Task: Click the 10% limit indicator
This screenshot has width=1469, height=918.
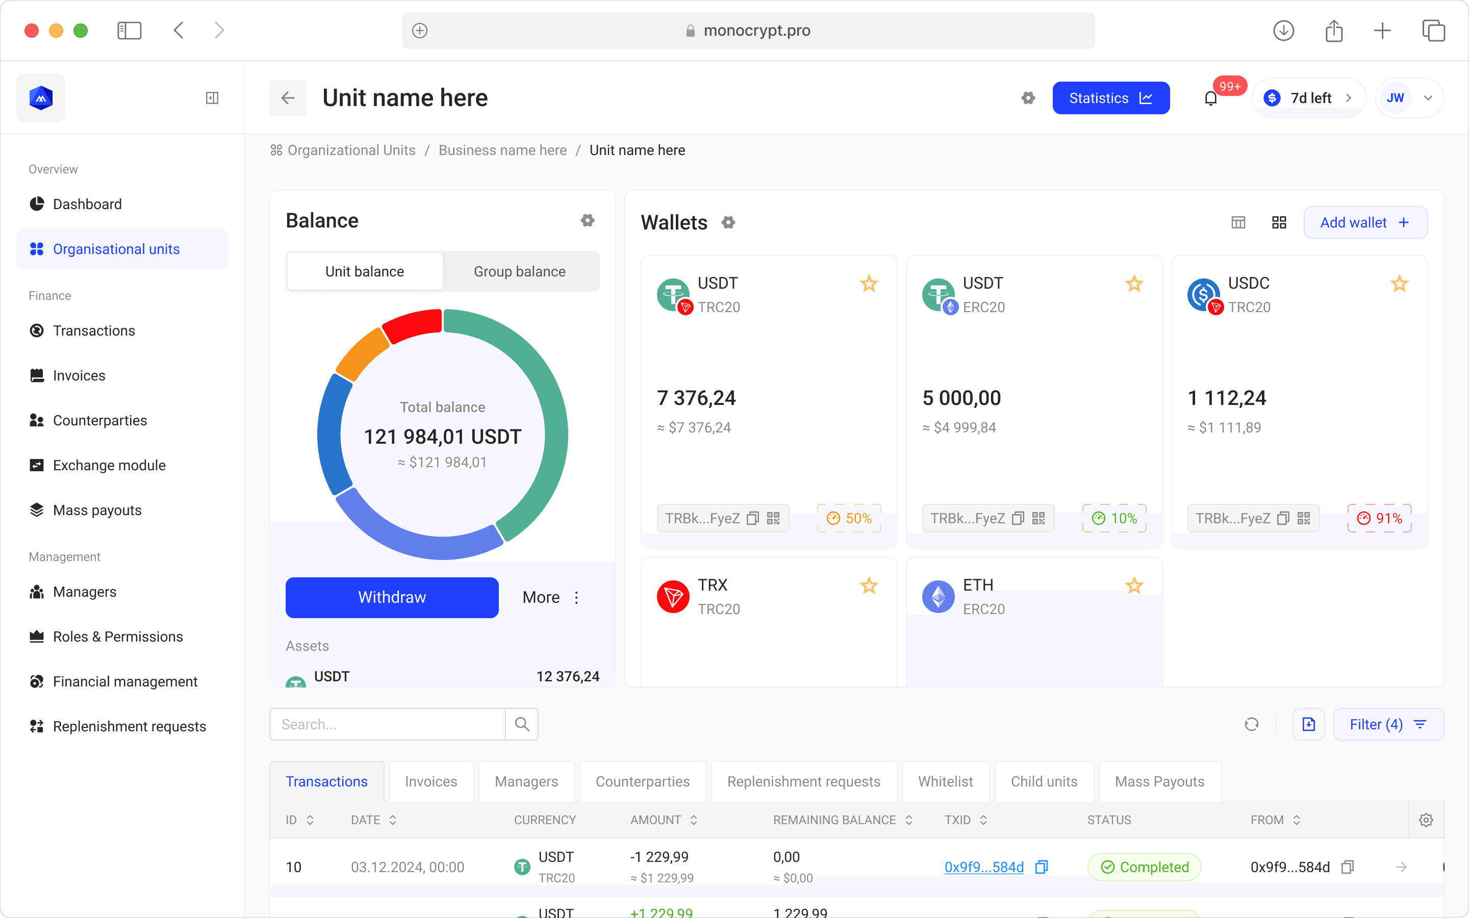Action: (x=1114, y=519)
